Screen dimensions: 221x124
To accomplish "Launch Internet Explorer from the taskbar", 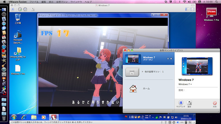I will [x=24, y=117].
